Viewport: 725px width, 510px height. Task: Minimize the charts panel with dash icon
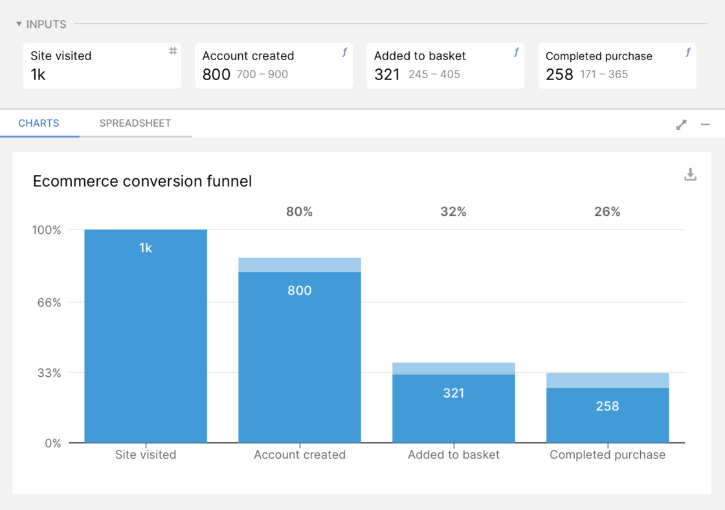pos(705,124)
